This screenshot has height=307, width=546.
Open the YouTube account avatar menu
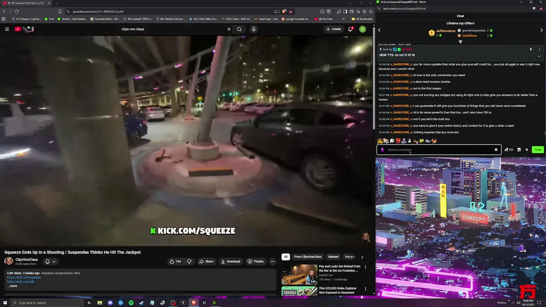(x=362, y=29)
